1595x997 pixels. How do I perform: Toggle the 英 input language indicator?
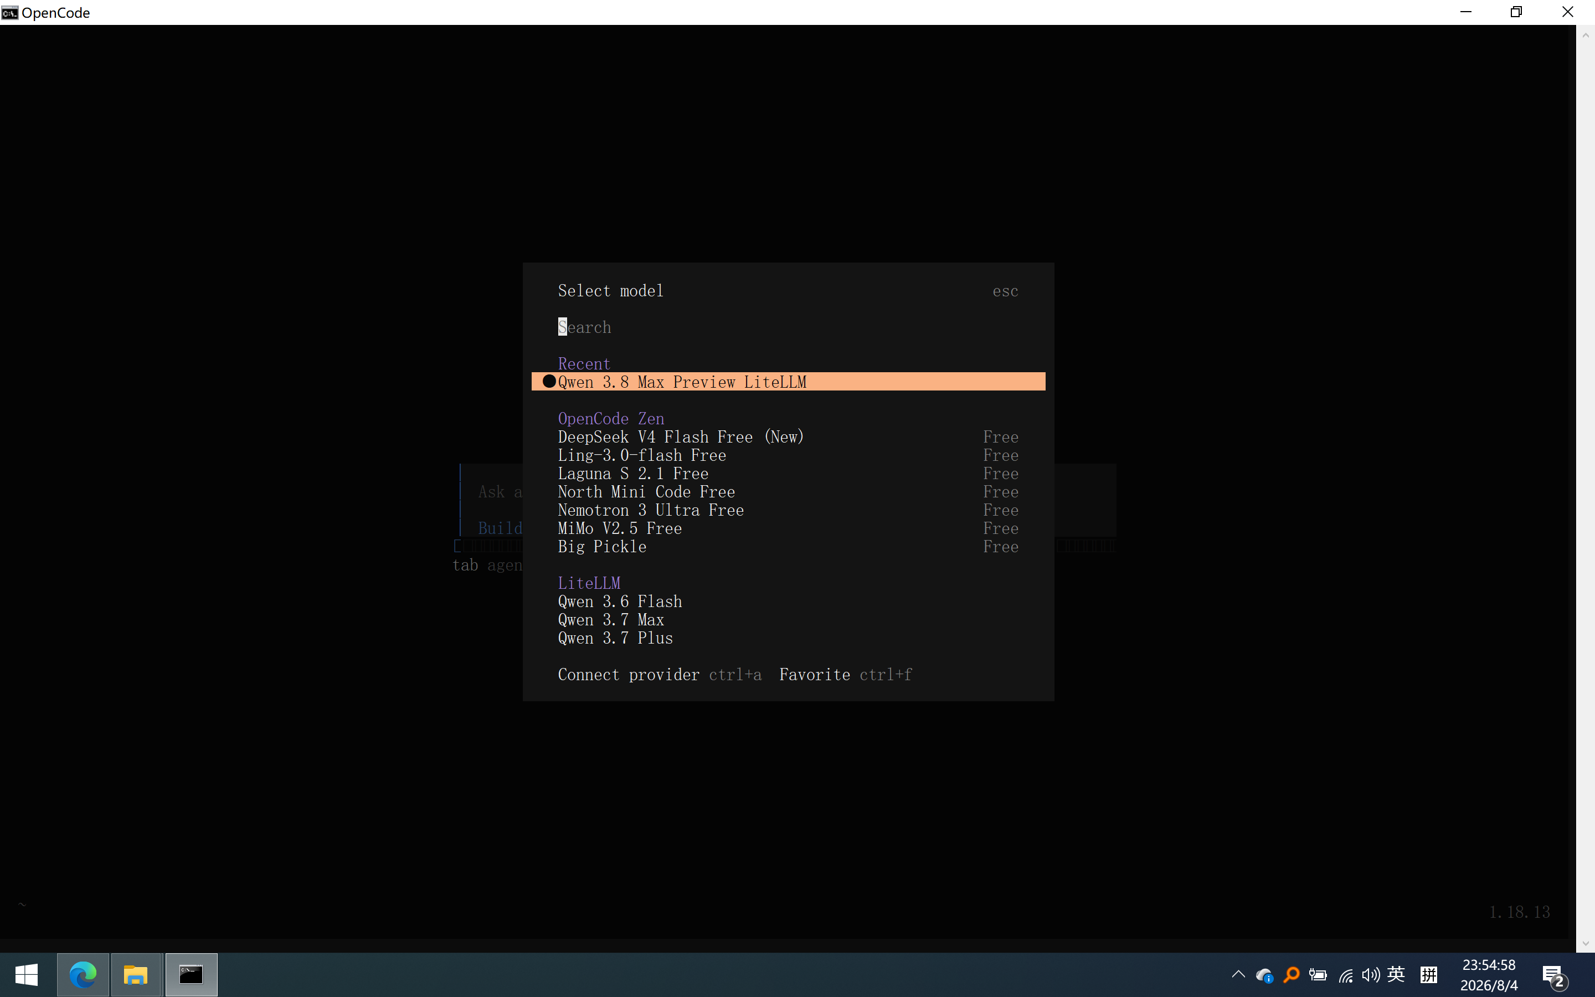pyautogui.click(x=1396, y=975)
